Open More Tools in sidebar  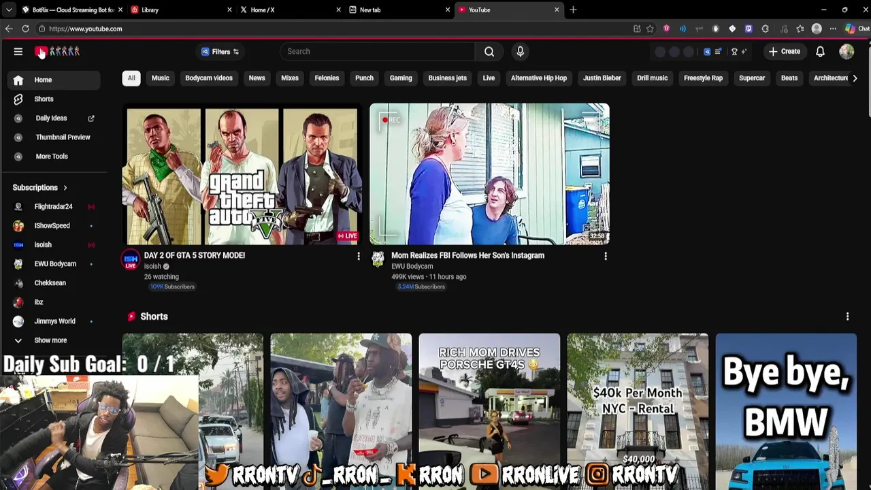(52, 157)
